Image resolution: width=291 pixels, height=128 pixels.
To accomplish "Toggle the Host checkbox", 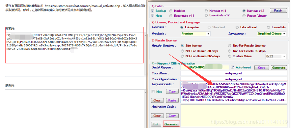I will (153, 15).
